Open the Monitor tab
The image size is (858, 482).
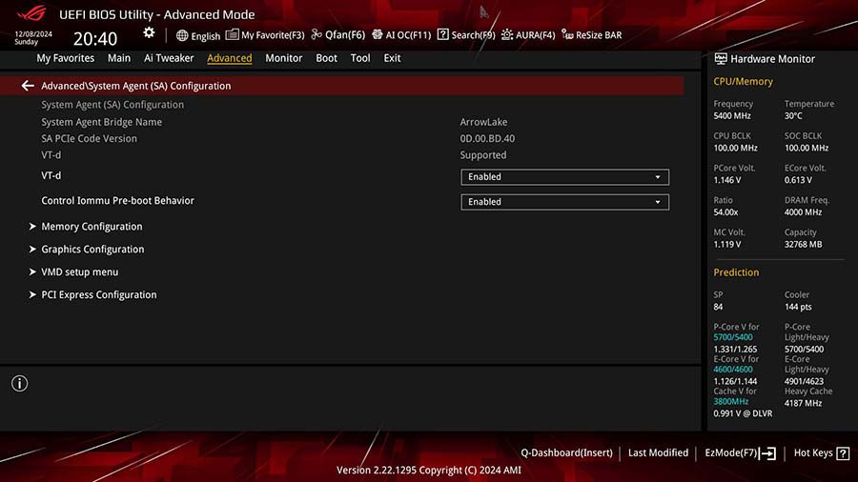pyautogui.click(x=283, y=58)
